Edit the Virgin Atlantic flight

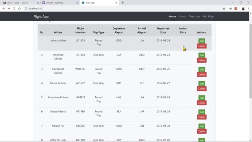click(202, 112)
